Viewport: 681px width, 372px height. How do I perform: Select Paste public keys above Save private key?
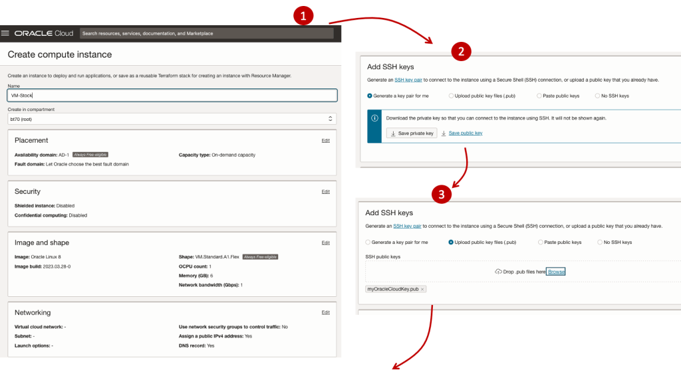click(539, 96)
